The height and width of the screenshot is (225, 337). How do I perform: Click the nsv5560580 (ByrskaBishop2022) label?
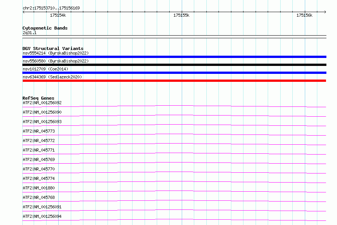(x=56, y=61)
